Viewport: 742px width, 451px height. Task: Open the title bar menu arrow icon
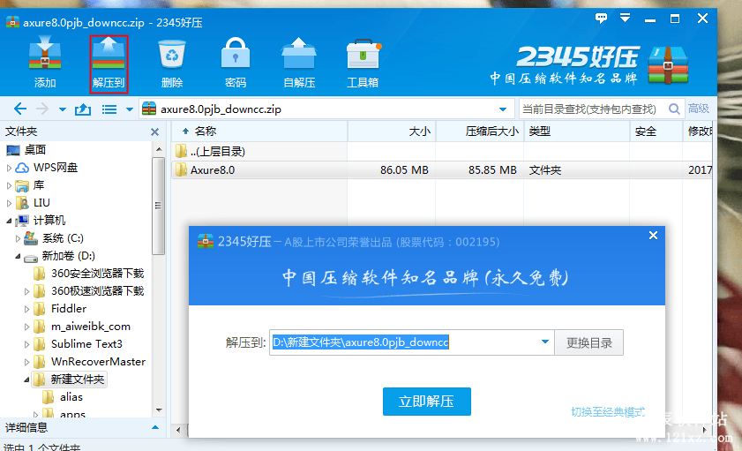point(626,19)
